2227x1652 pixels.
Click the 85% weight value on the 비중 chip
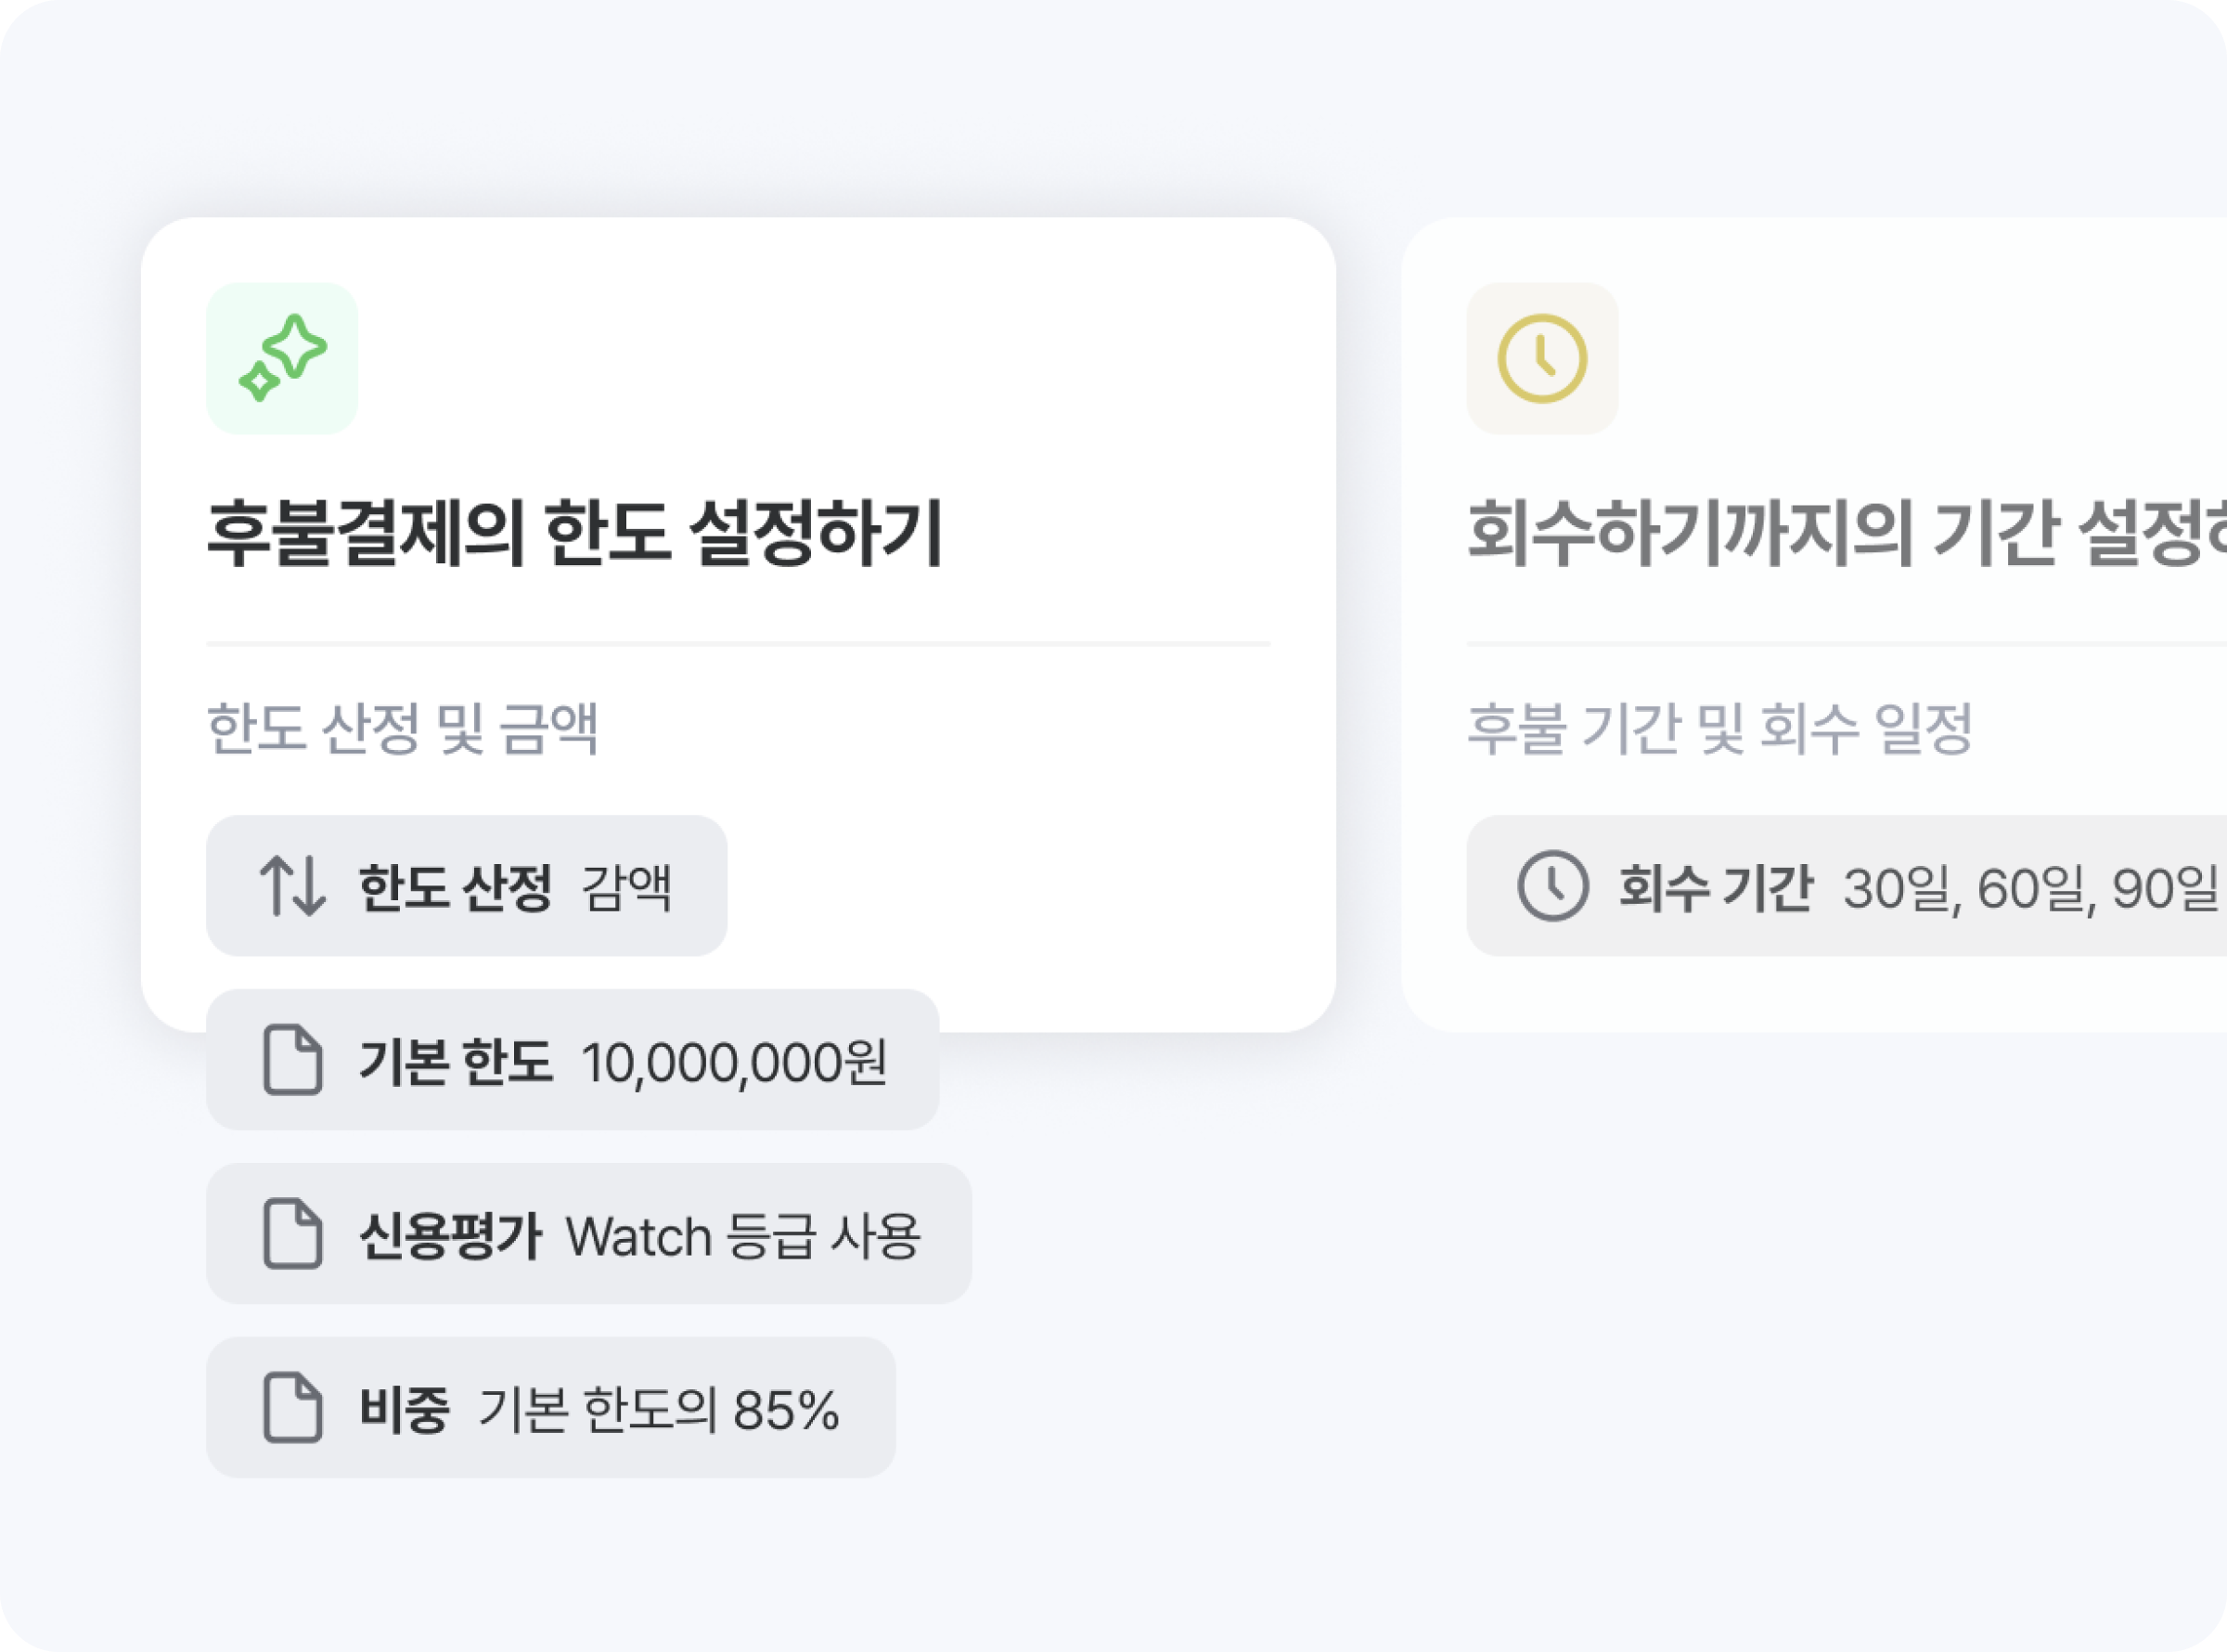pos(790,1406)
